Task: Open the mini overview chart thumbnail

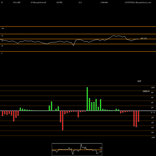Action: click(x=77, y=149)
